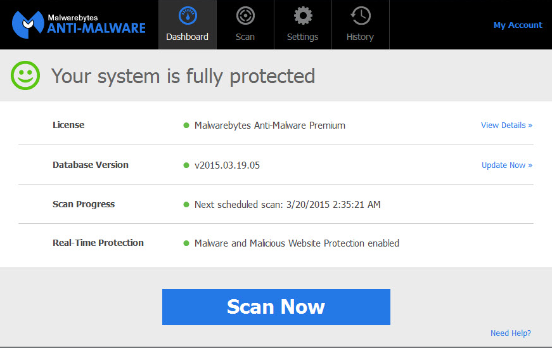Select the next scheduled scan text

(x=287, y=205)
